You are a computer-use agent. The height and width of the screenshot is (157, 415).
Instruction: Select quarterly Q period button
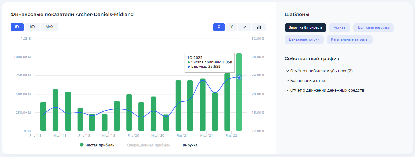[219, 27]
